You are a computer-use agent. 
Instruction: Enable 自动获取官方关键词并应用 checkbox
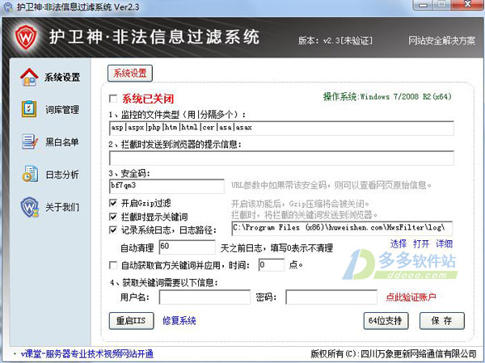(x=113, y=265)
